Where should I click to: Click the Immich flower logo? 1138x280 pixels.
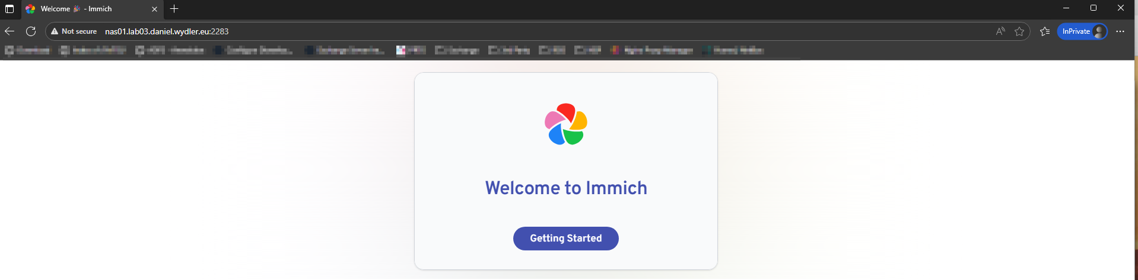pos(566,124)
